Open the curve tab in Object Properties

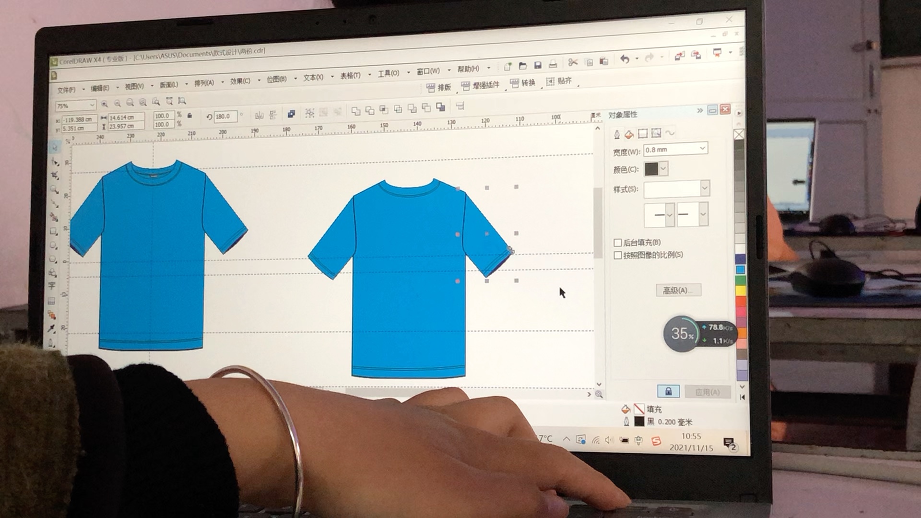(x=670, y=132)
